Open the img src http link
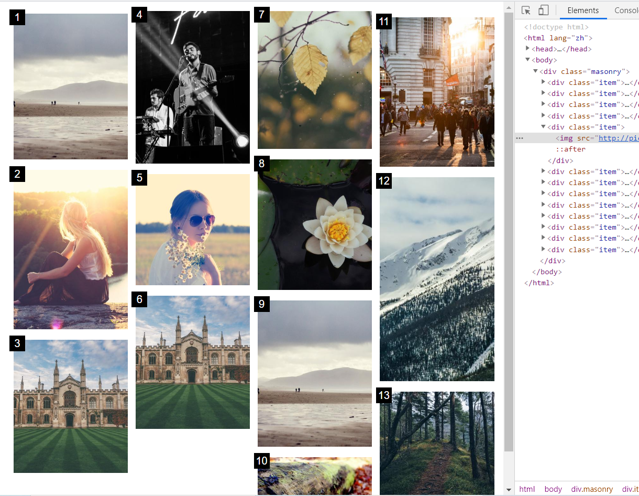Screen dimensions: 639x496 [x=619, y=138]
